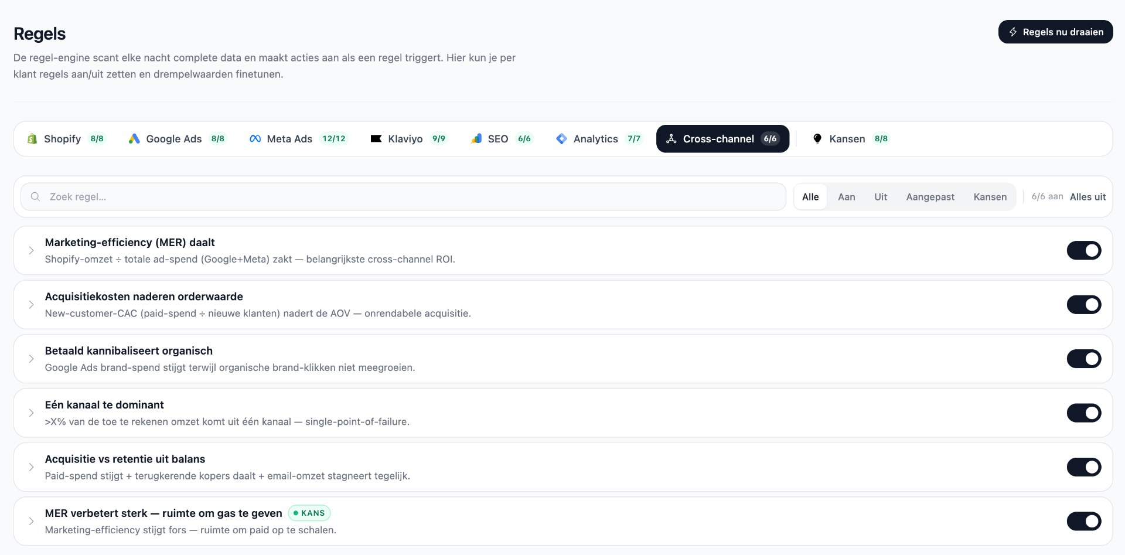
Task: Toggle off the MER verbetert sterk rule
Action: [1084, 521]
